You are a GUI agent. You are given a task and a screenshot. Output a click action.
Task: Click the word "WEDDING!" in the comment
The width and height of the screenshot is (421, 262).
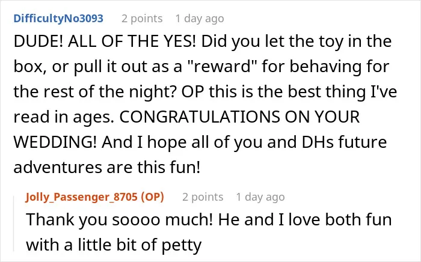click(x=55, y=142)
